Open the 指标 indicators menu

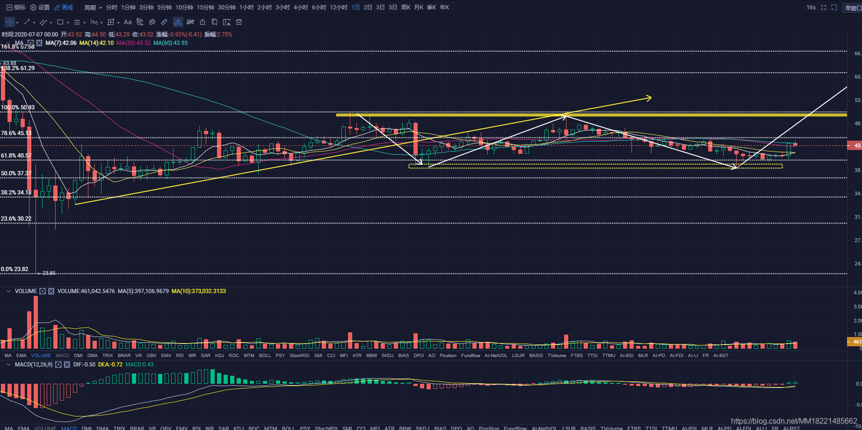coord(16,7)
